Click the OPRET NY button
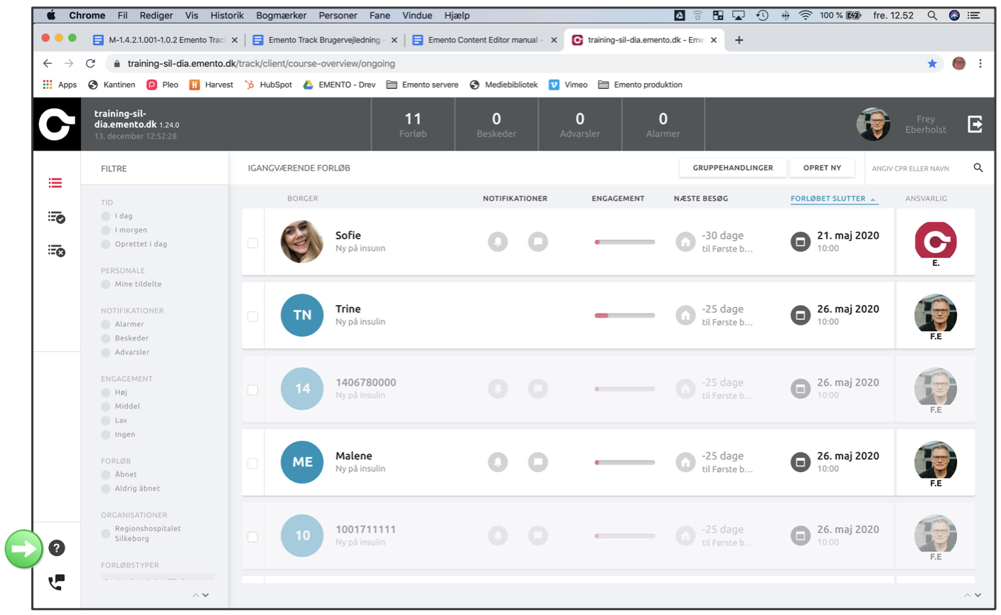 (x=822, y=168)
